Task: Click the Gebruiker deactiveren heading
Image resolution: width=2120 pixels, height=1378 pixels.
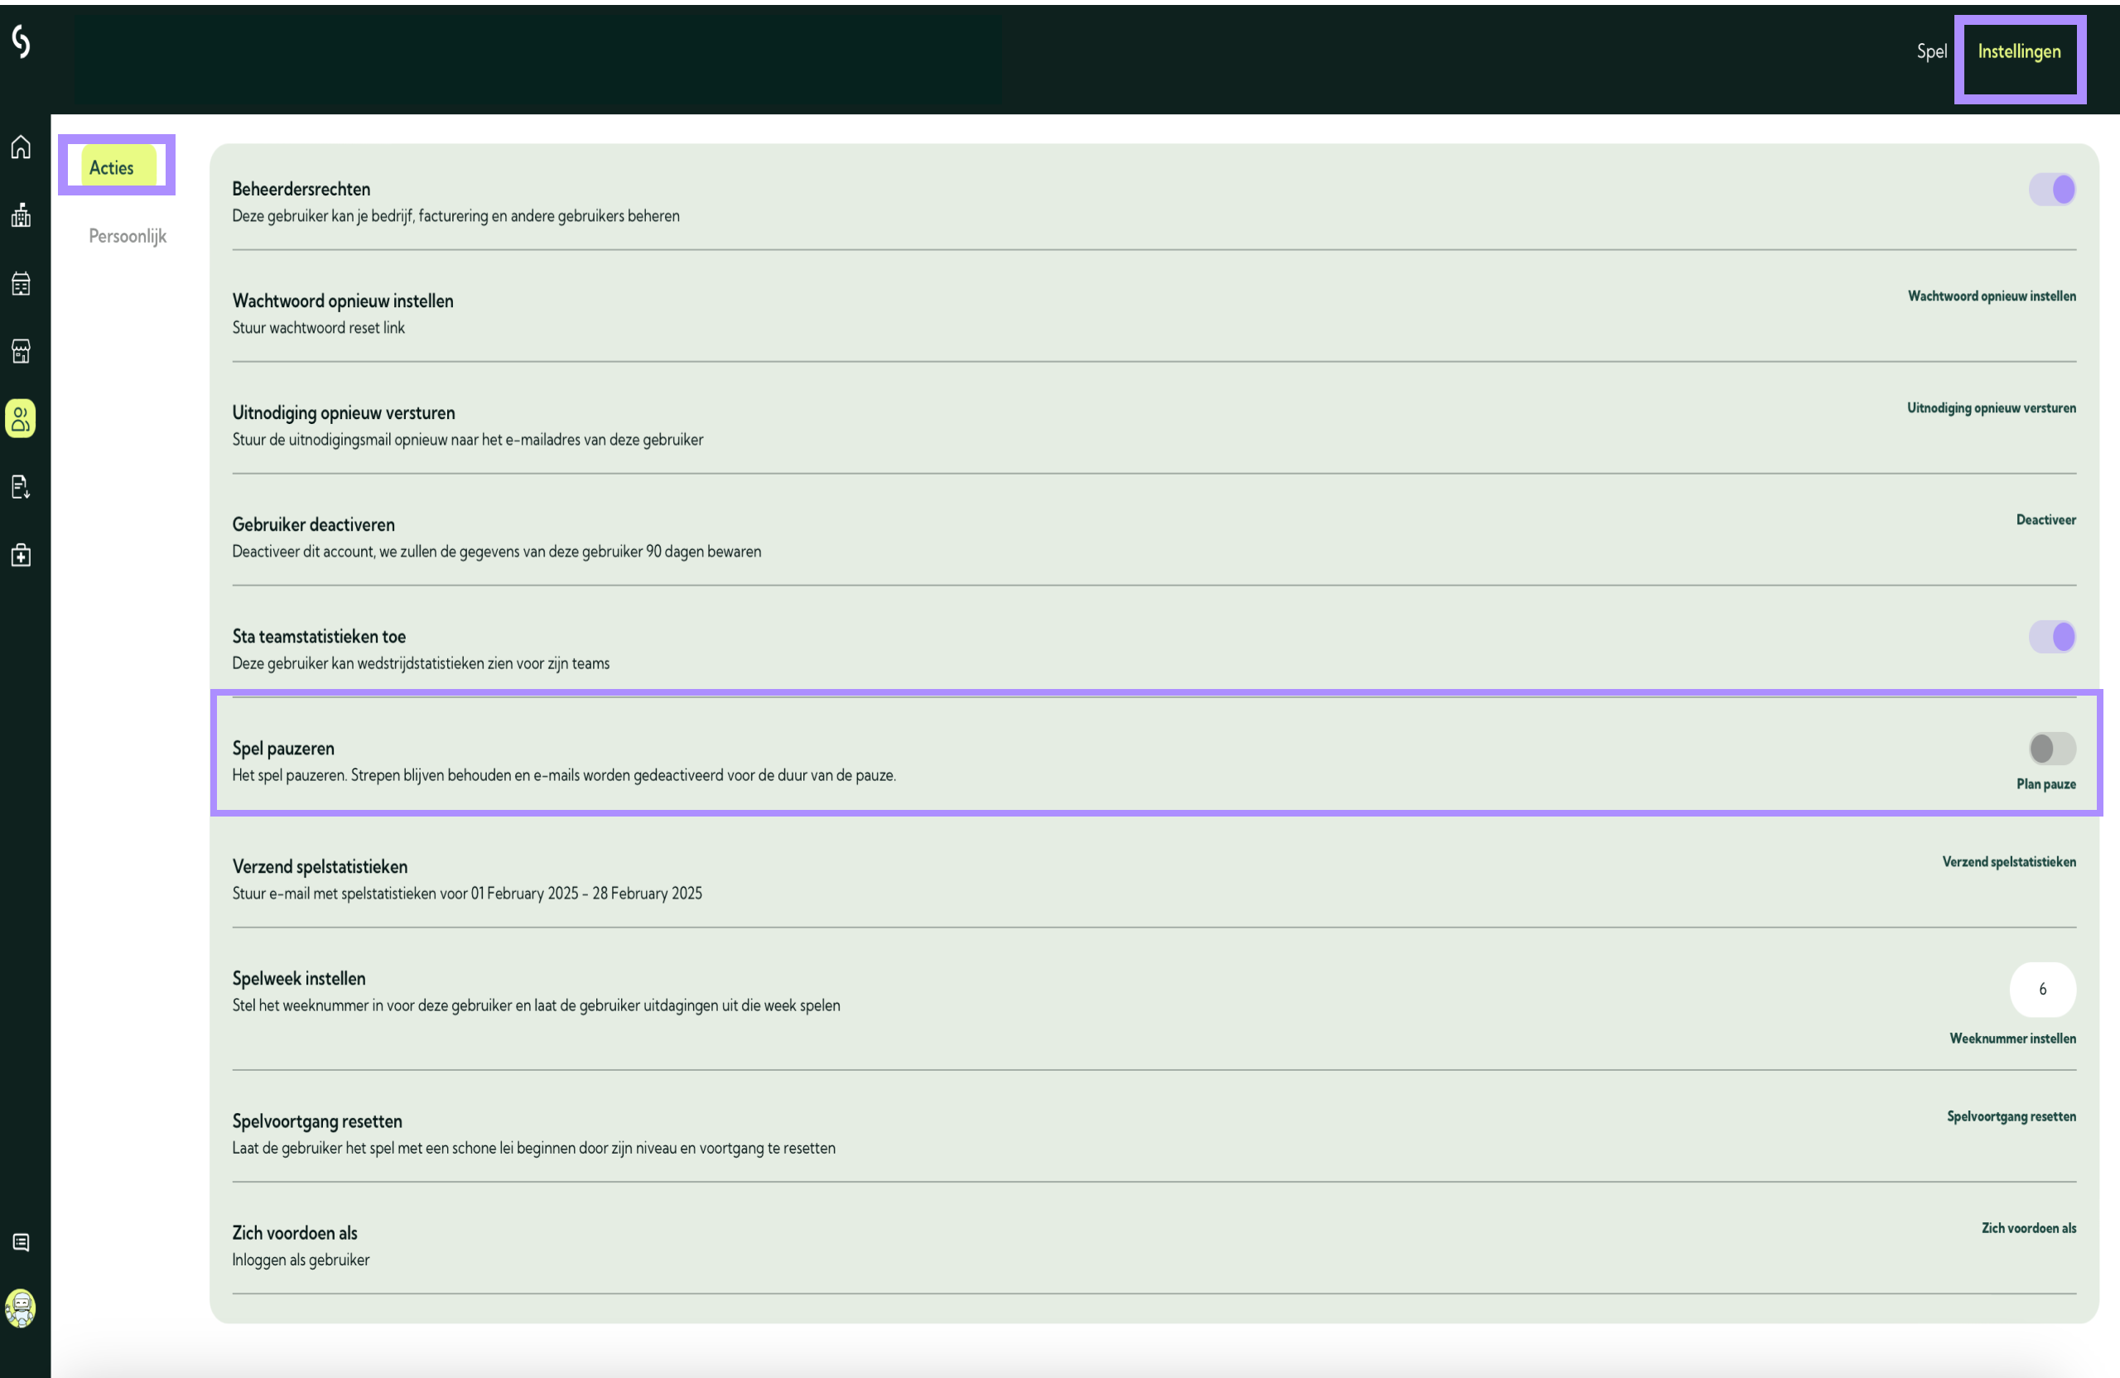Action: (314, 525)
